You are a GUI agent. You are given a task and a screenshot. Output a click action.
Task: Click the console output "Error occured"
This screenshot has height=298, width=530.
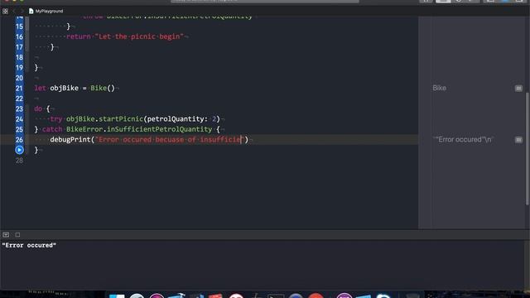(x=29, y=245)
